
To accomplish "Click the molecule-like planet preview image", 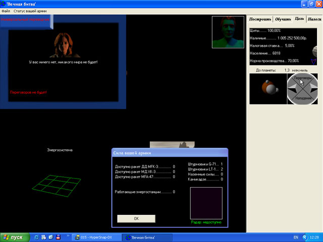I will tap(268, 89).
